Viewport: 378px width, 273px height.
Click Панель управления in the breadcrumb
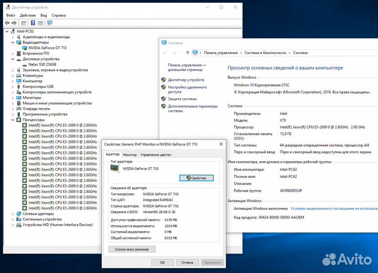(x=220, y=53)
